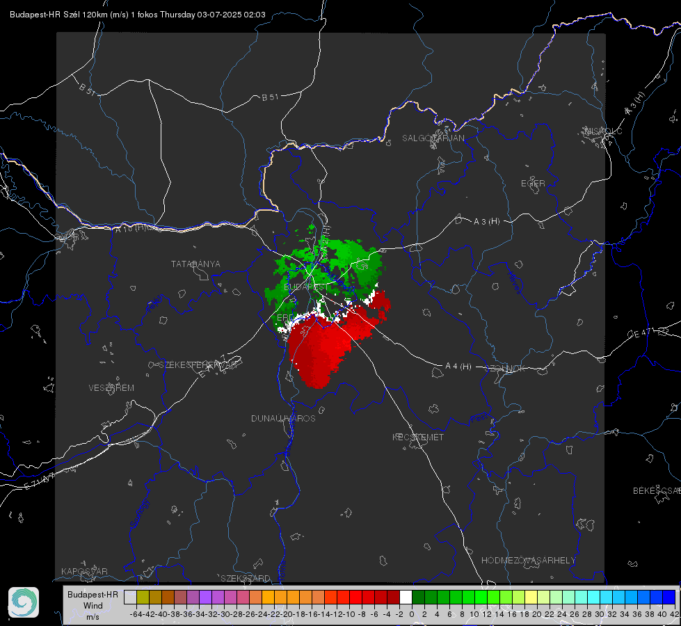Pick the dark red swatch between -4 and -2
Viewport: 681px width, 626px height.
[x=393, y=597]
